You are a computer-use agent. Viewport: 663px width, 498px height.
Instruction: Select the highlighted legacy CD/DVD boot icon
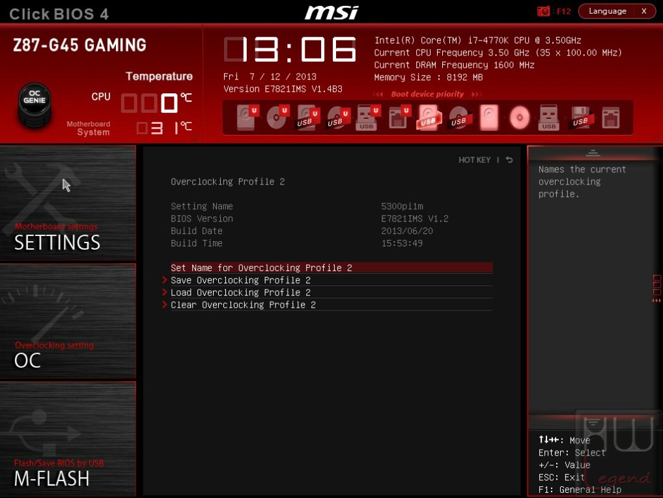(x=519, y=117)
